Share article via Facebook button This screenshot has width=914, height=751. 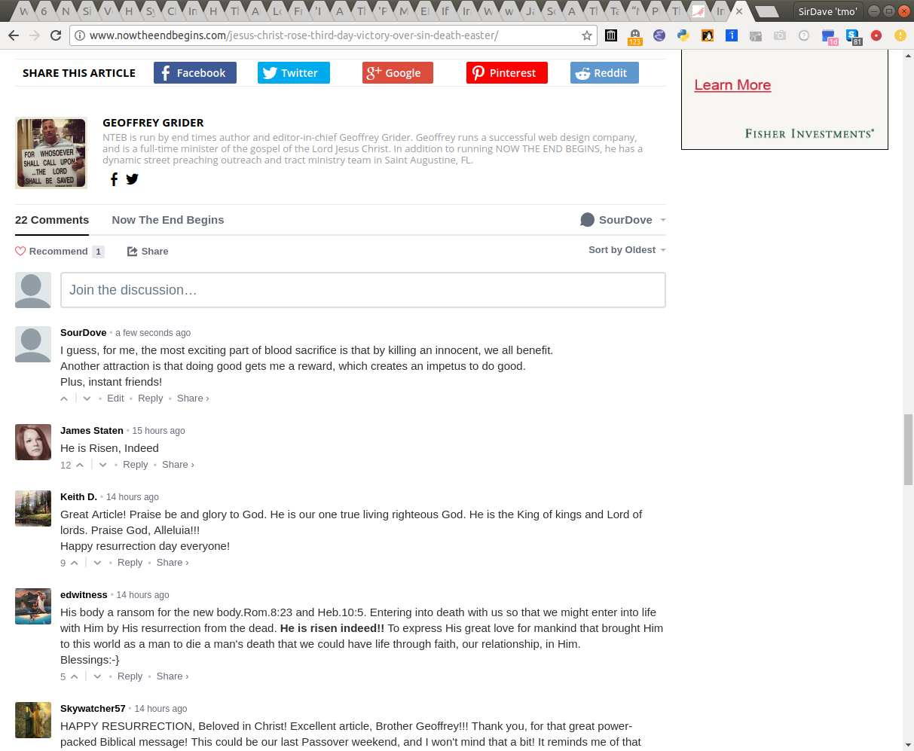[195, 73]
